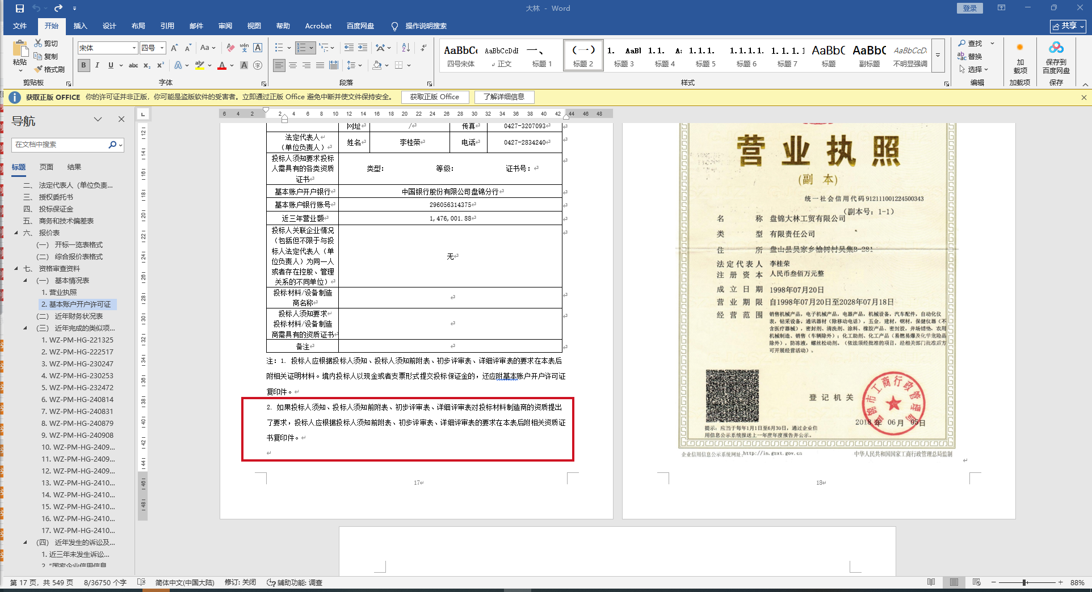Open the change case (Aa) dropdown
1092x592 pixels.
click(208, 48)
